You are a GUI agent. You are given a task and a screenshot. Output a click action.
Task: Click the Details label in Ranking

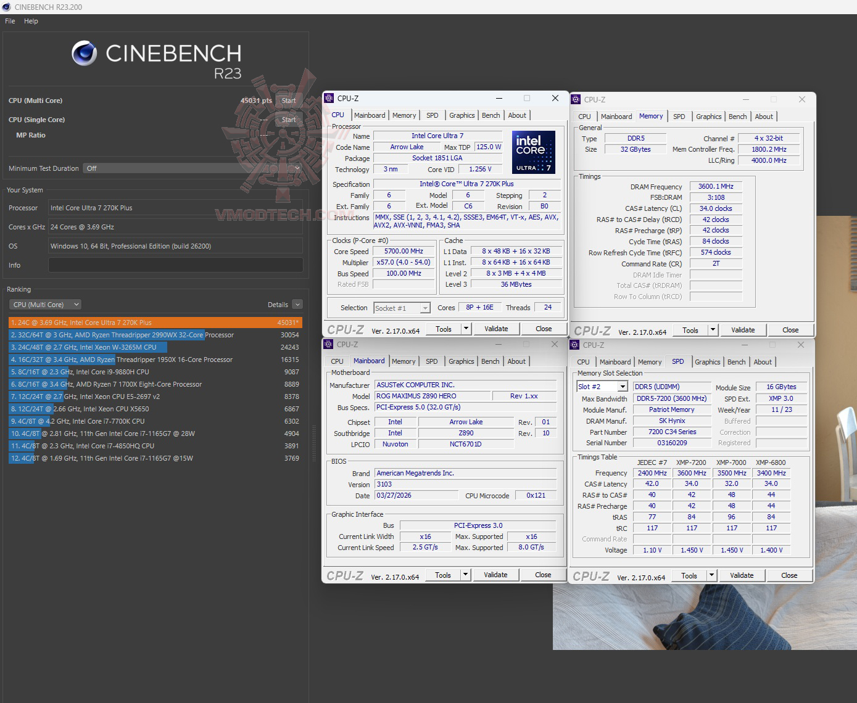click(278, 305)
